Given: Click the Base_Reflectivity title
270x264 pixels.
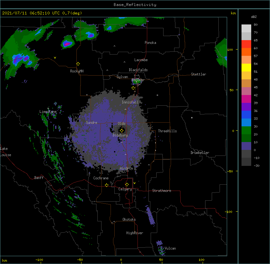Looking at the screenshot, I should 135,5.
